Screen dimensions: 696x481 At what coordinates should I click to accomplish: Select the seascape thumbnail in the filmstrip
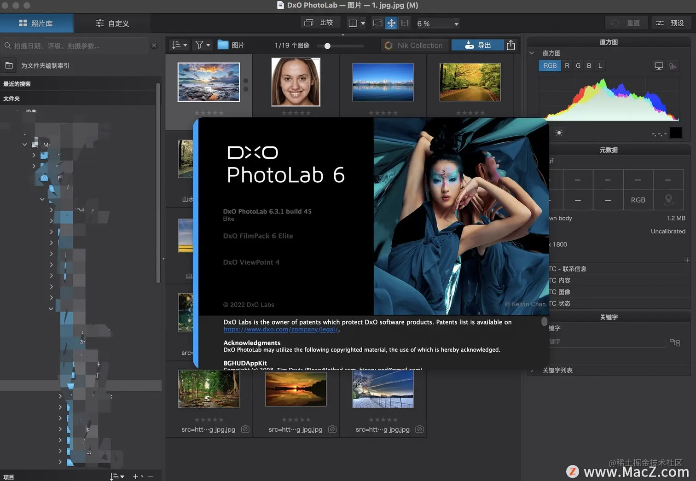(x=208, y=81)
